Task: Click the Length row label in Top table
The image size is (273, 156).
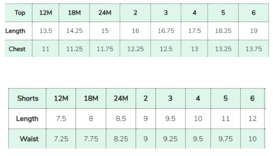Action: point(15,31)
